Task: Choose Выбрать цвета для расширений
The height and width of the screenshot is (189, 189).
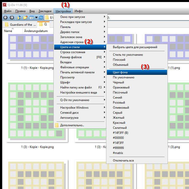Action: (x=137, y=47)
